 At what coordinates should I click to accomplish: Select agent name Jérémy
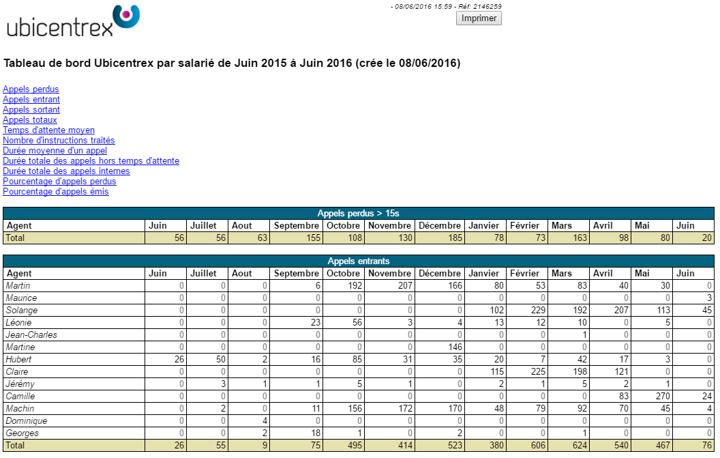[x=20, y=384]
